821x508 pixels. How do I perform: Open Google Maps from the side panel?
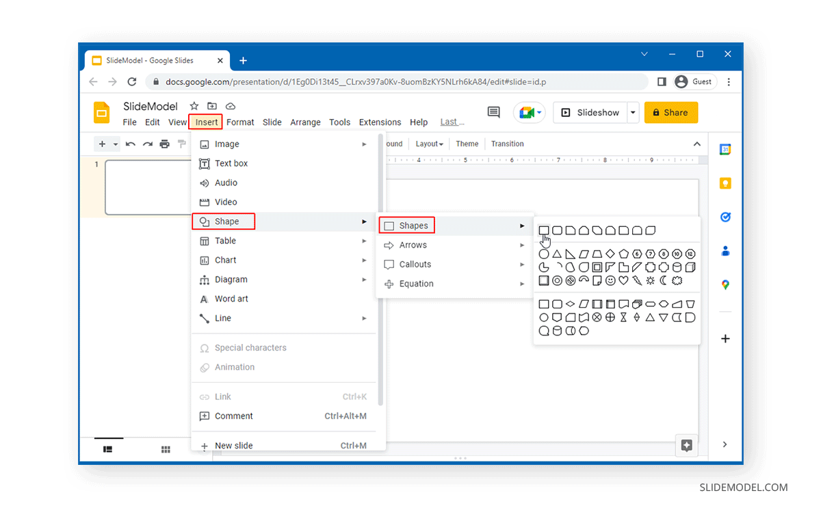(725, 284)
